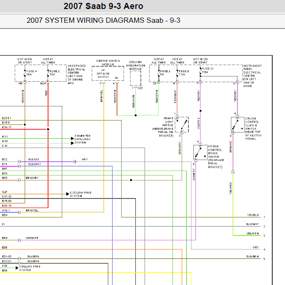This screenshot has width=285, height=285.
Task: Click the horizontal YEL/GRN label at output 3
Action: (x=252, y=233)
